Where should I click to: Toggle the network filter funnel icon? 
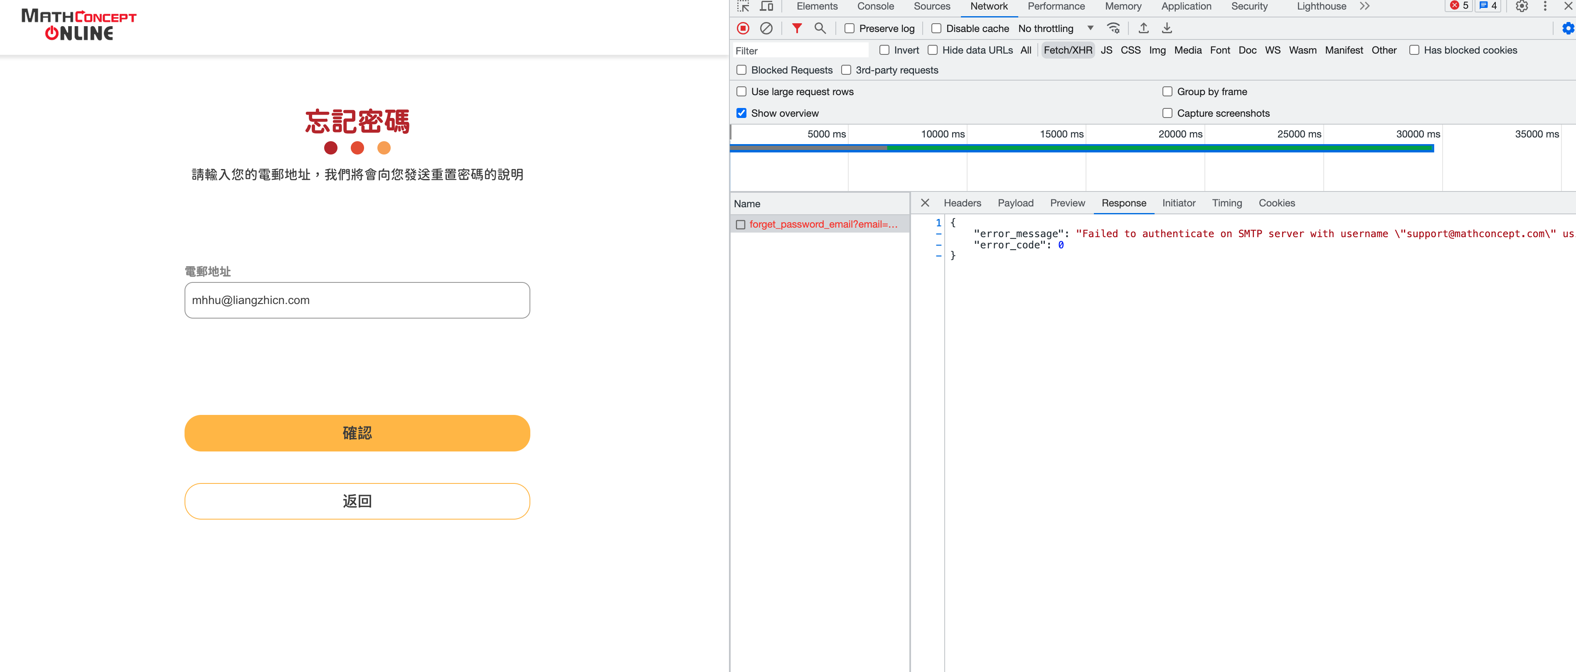pos(797,28)
